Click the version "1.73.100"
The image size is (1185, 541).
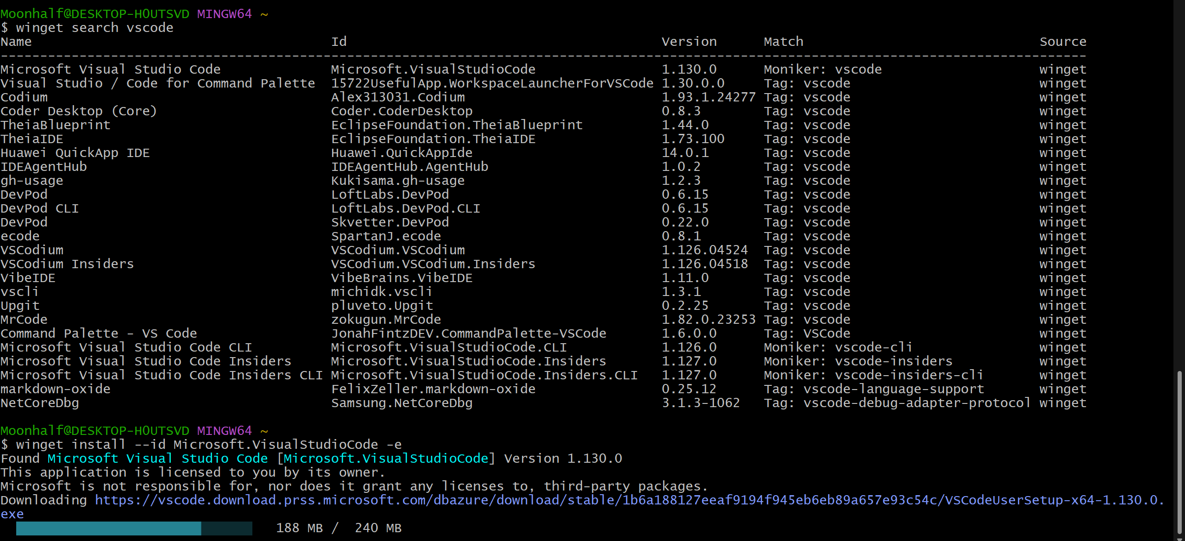click(x=693, y=139)
